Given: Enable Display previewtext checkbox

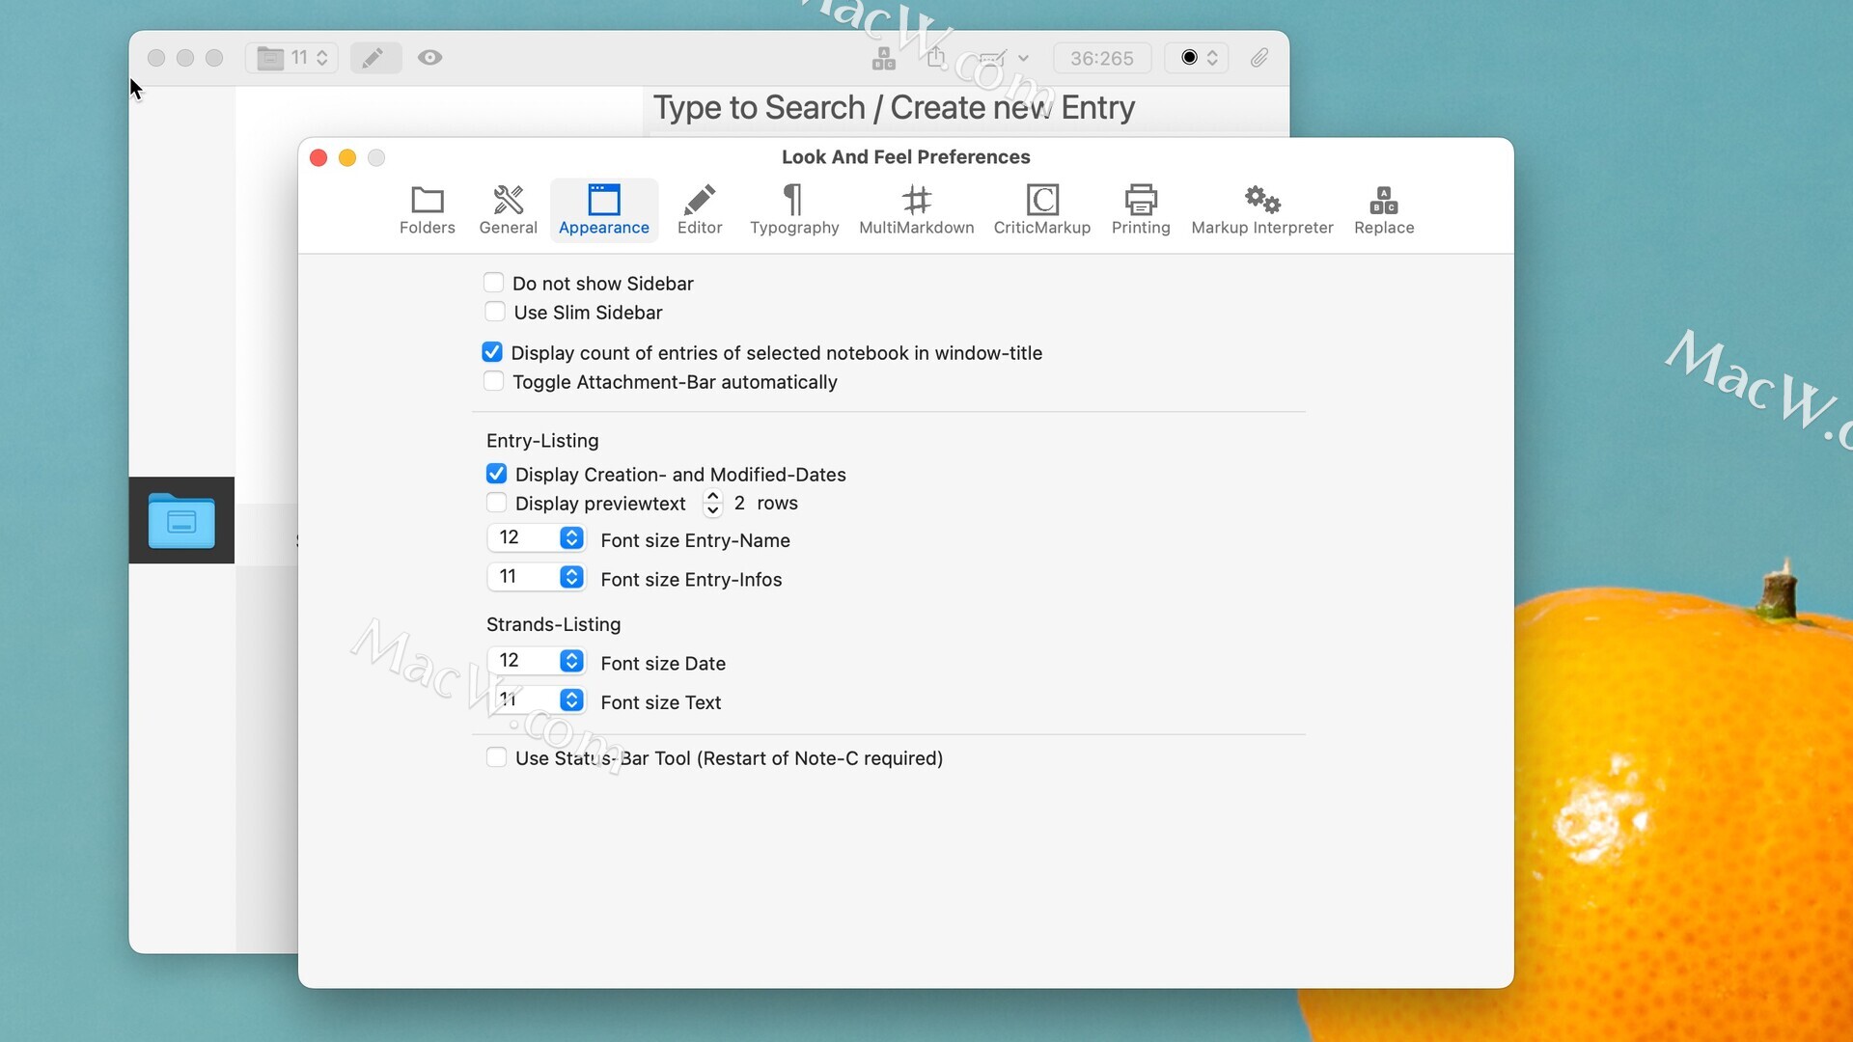Looking at the screenshot, I should click(496, 503).
